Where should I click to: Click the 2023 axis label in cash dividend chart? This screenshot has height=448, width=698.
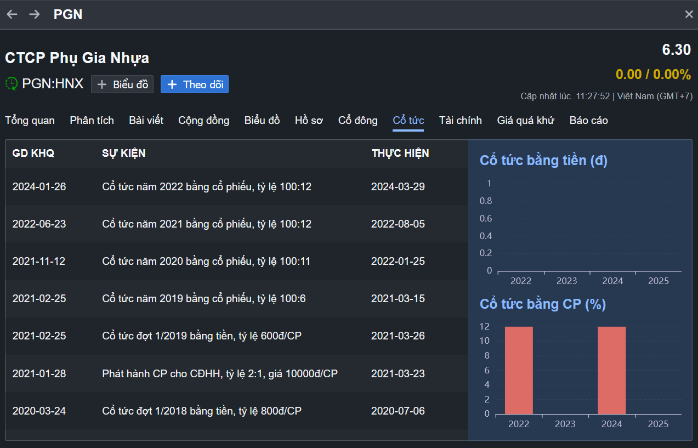(x=567, y=281)
